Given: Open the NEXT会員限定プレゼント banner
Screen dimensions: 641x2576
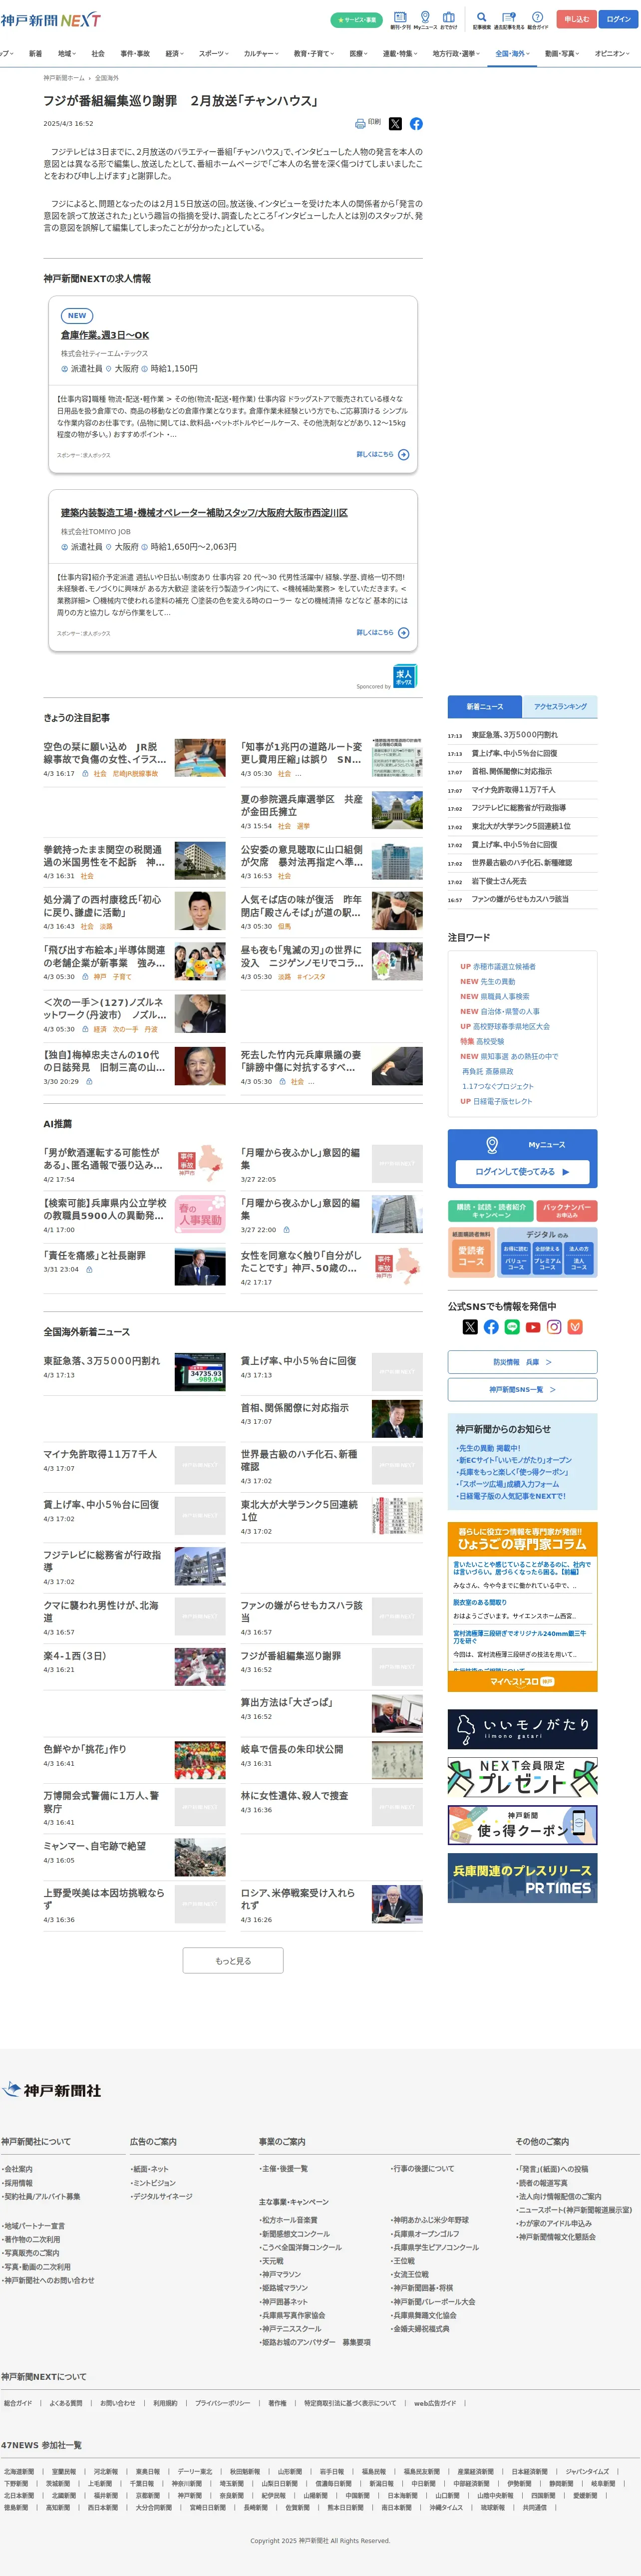Looking at the screenshot, I should pos(523,1777).
